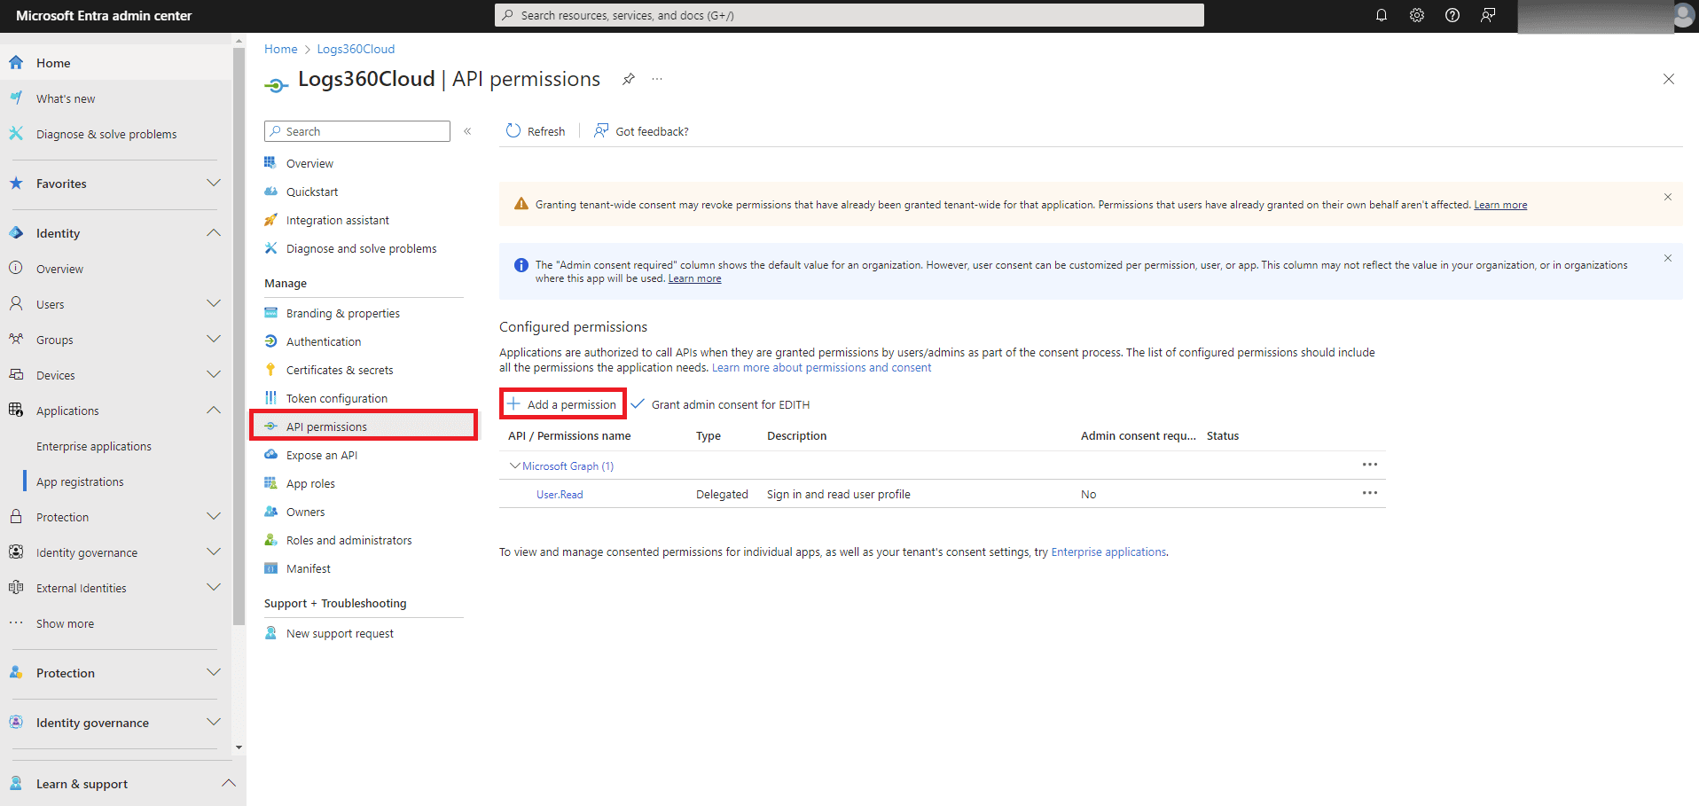Open the Manifest editor
This screenshot has height=806, width=1699.
308,567
